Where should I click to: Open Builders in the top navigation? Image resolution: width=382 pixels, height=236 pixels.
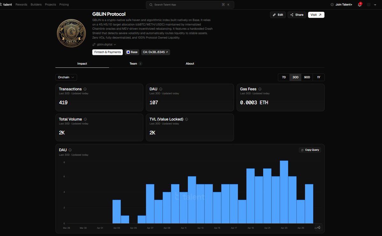tap(36, 5)
